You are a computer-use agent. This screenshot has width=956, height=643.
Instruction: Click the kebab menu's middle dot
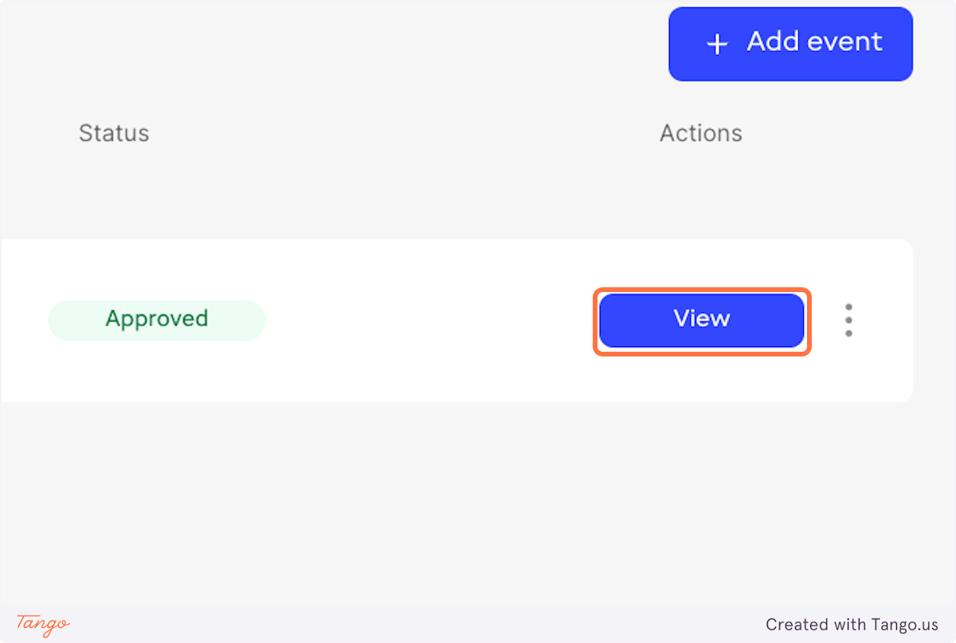point(848,321)
